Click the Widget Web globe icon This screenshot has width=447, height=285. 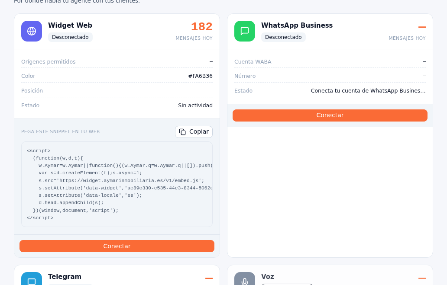(32, 31)
